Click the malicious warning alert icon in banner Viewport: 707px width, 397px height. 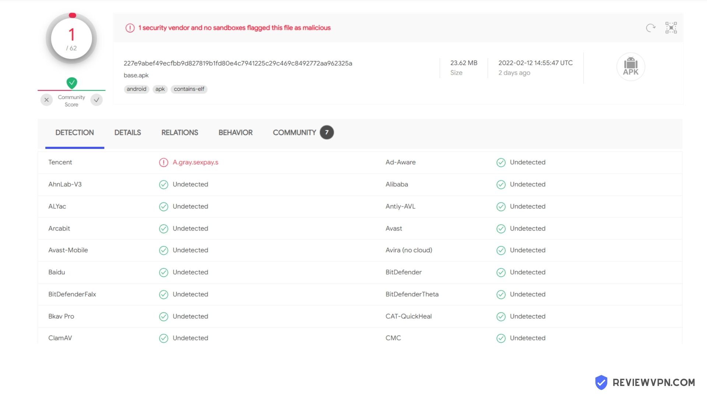130,28
